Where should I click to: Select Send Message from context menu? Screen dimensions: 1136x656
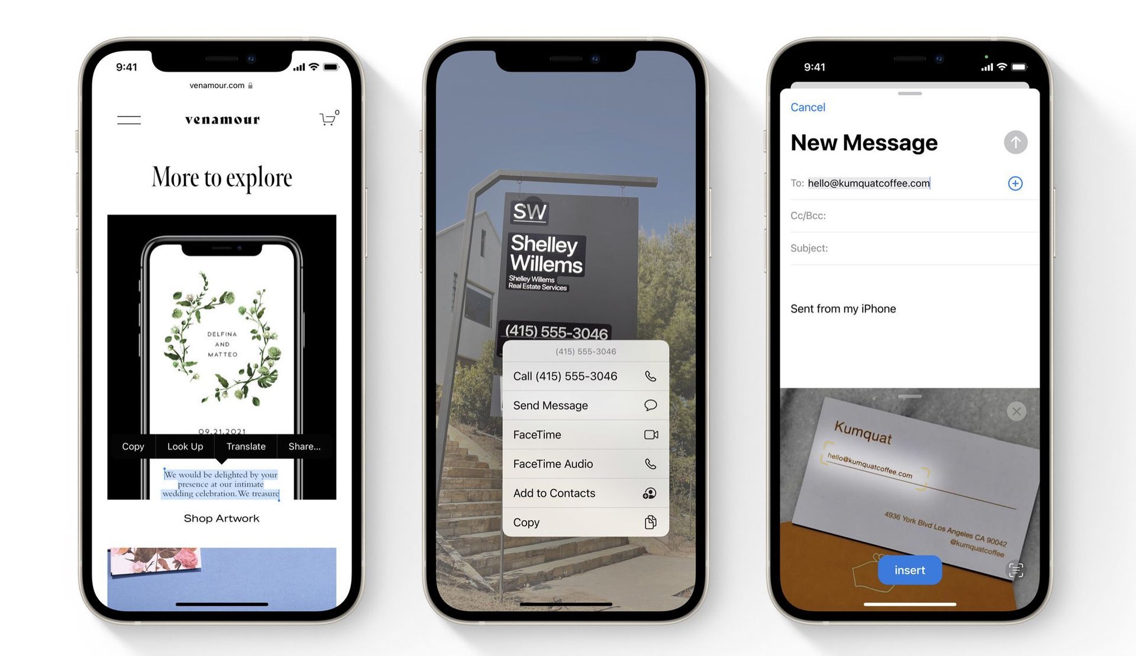[x=585, y=404]
